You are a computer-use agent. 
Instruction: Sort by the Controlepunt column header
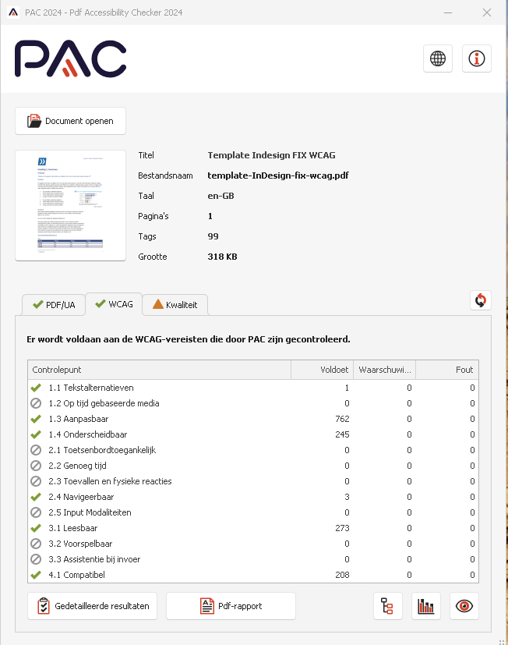pos(159,370)
